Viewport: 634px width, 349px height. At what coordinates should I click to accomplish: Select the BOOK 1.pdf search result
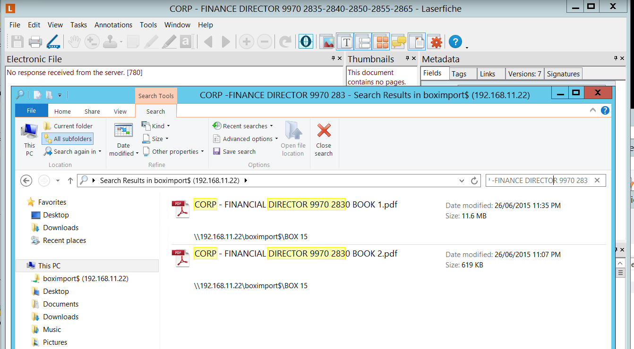(x=388, y=220)
